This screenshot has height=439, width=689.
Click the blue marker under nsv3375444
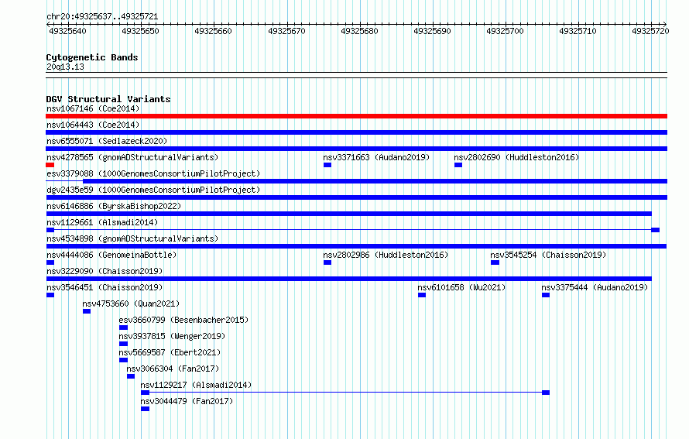point(546,295)
